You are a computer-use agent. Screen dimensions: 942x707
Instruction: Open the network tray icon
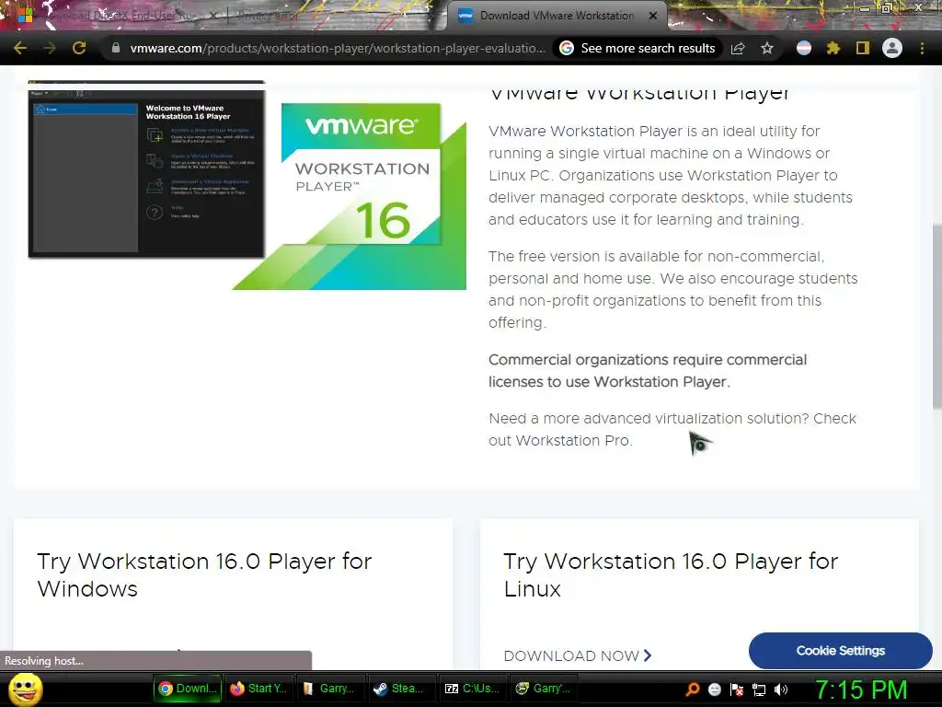pyautogui.click(x=759, y=690)
